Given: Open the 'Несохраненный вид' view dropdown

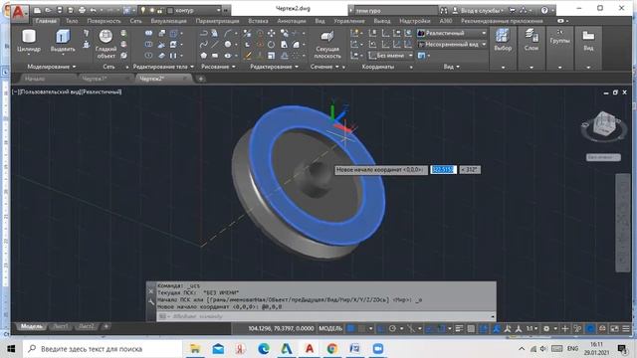Looking at the screenshot, I should click(452, 44).
